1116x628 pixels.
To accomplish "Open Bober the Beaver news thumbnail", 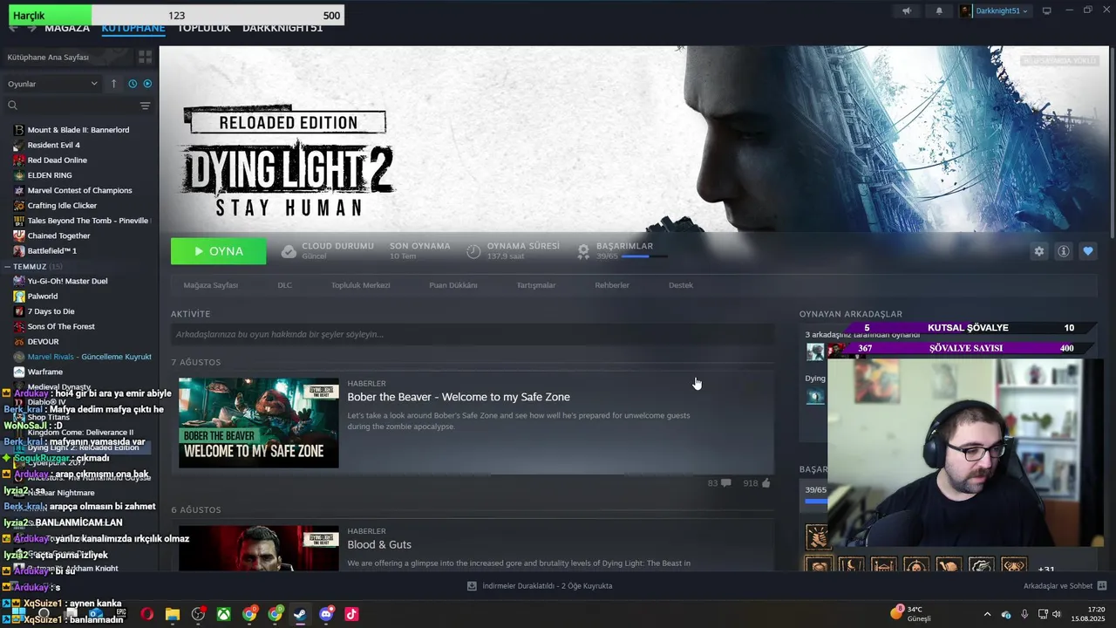I will tap(259, 423).
